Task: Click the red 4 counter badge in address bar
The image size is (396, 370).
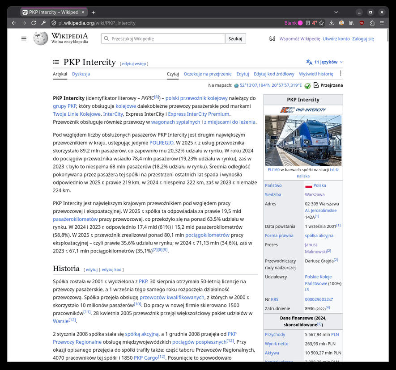Action: pyautogui.click(x=315, y=23)
